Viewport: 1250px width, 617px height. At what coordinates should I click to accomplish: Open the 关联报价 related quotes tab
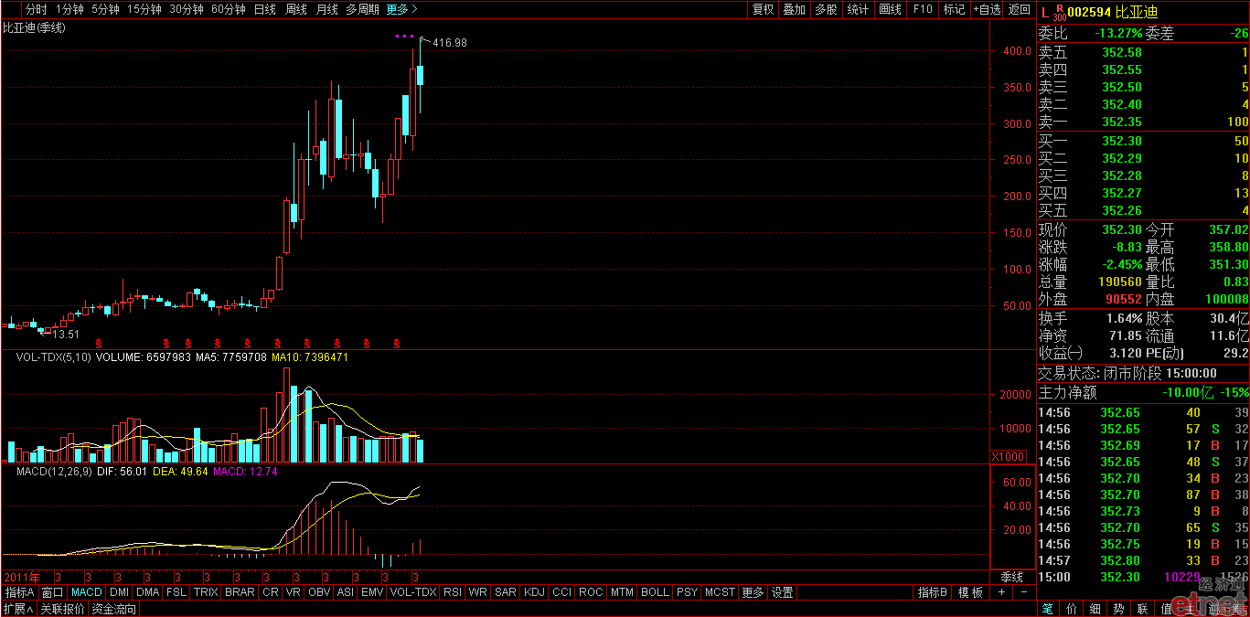pos(63,609)
